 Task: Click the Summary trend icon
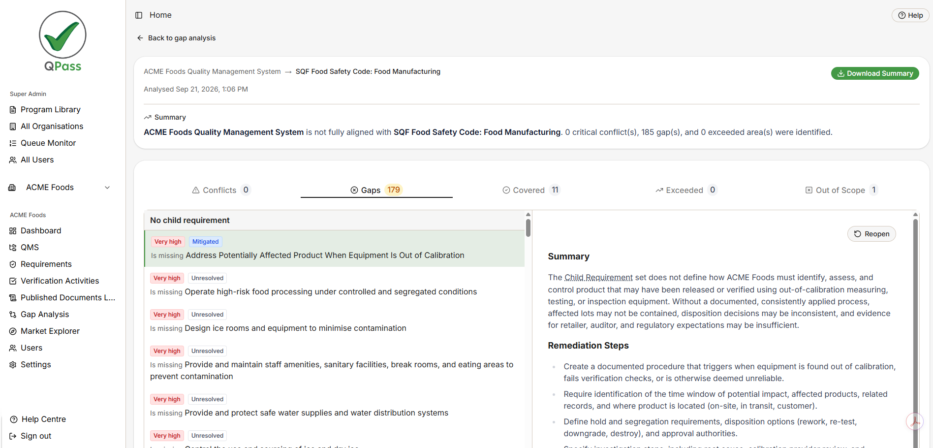tap(148, 117)
